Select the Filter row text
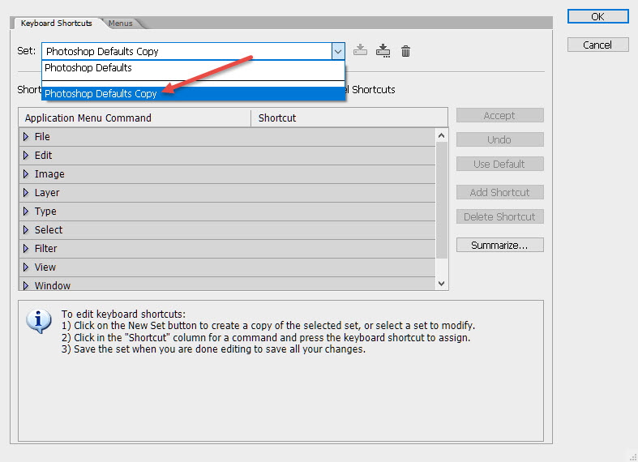 [45, 249]
